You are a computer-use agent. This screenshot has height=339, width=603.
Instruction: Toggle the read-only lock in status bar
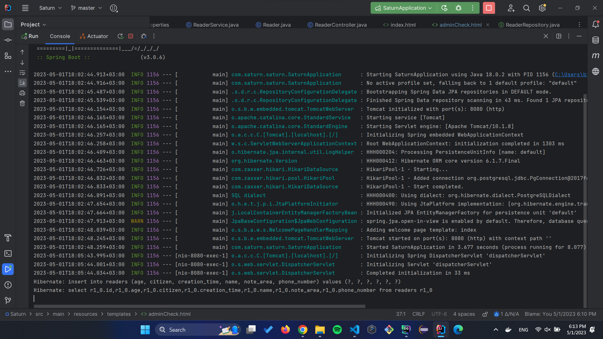pyautogui.click(x=485, y=314)
